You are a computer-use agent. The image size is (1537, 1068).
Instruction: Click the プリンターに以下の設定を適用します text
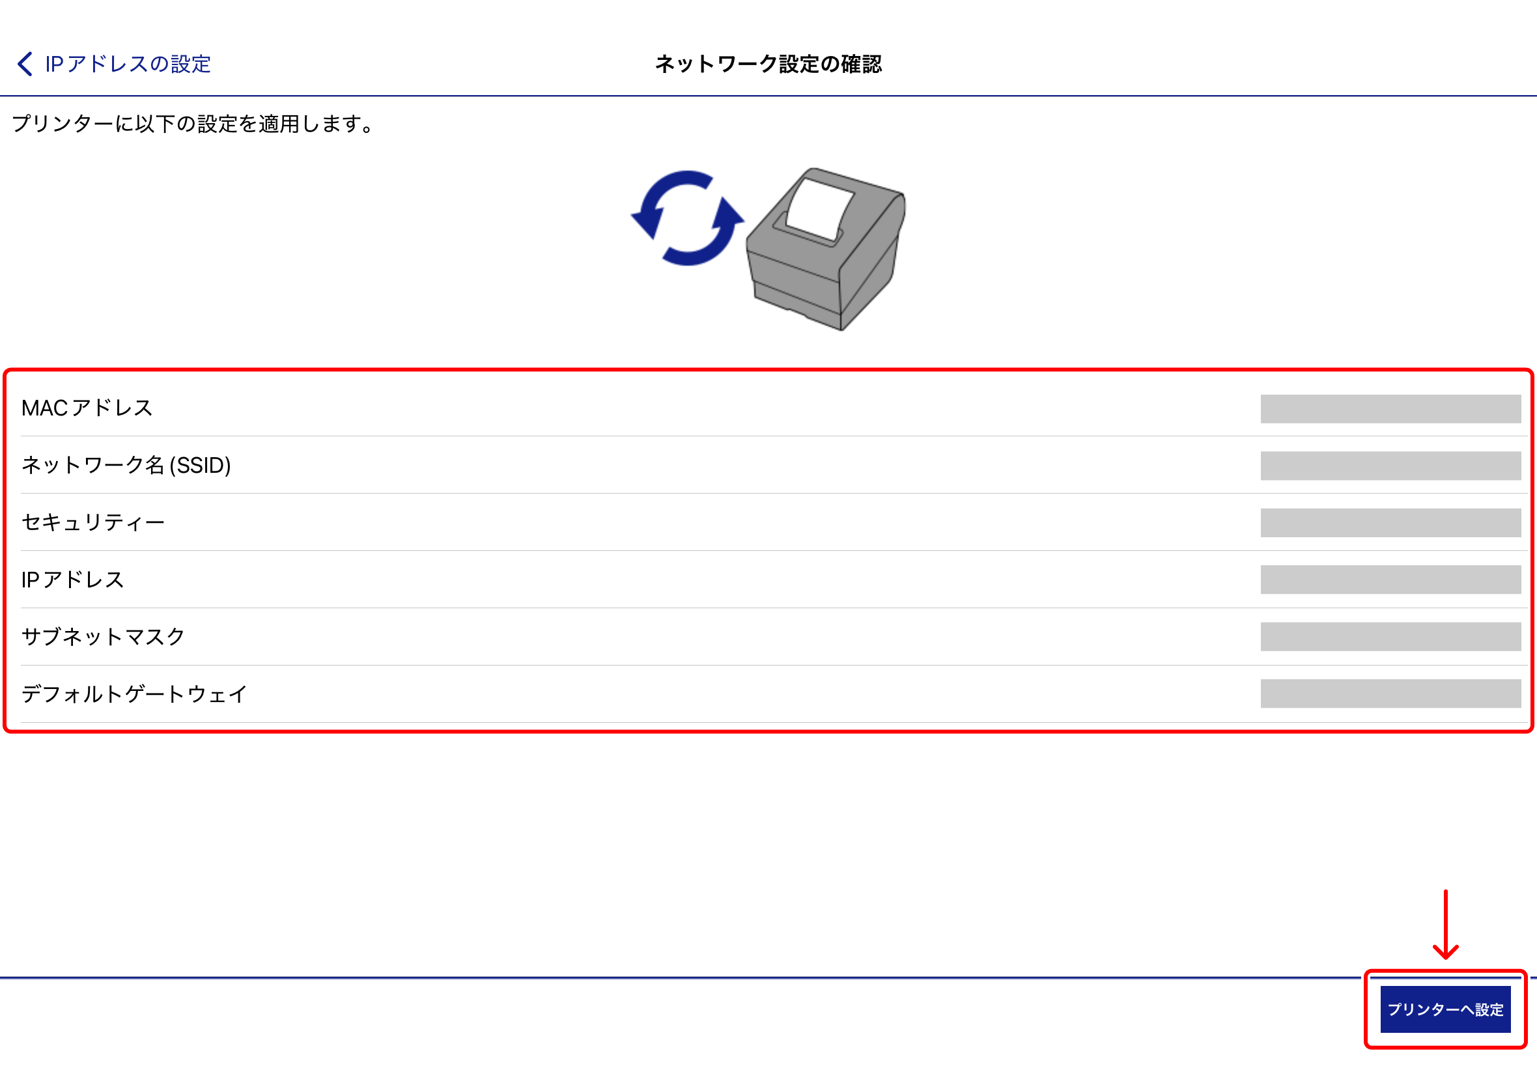click(191, 122)
